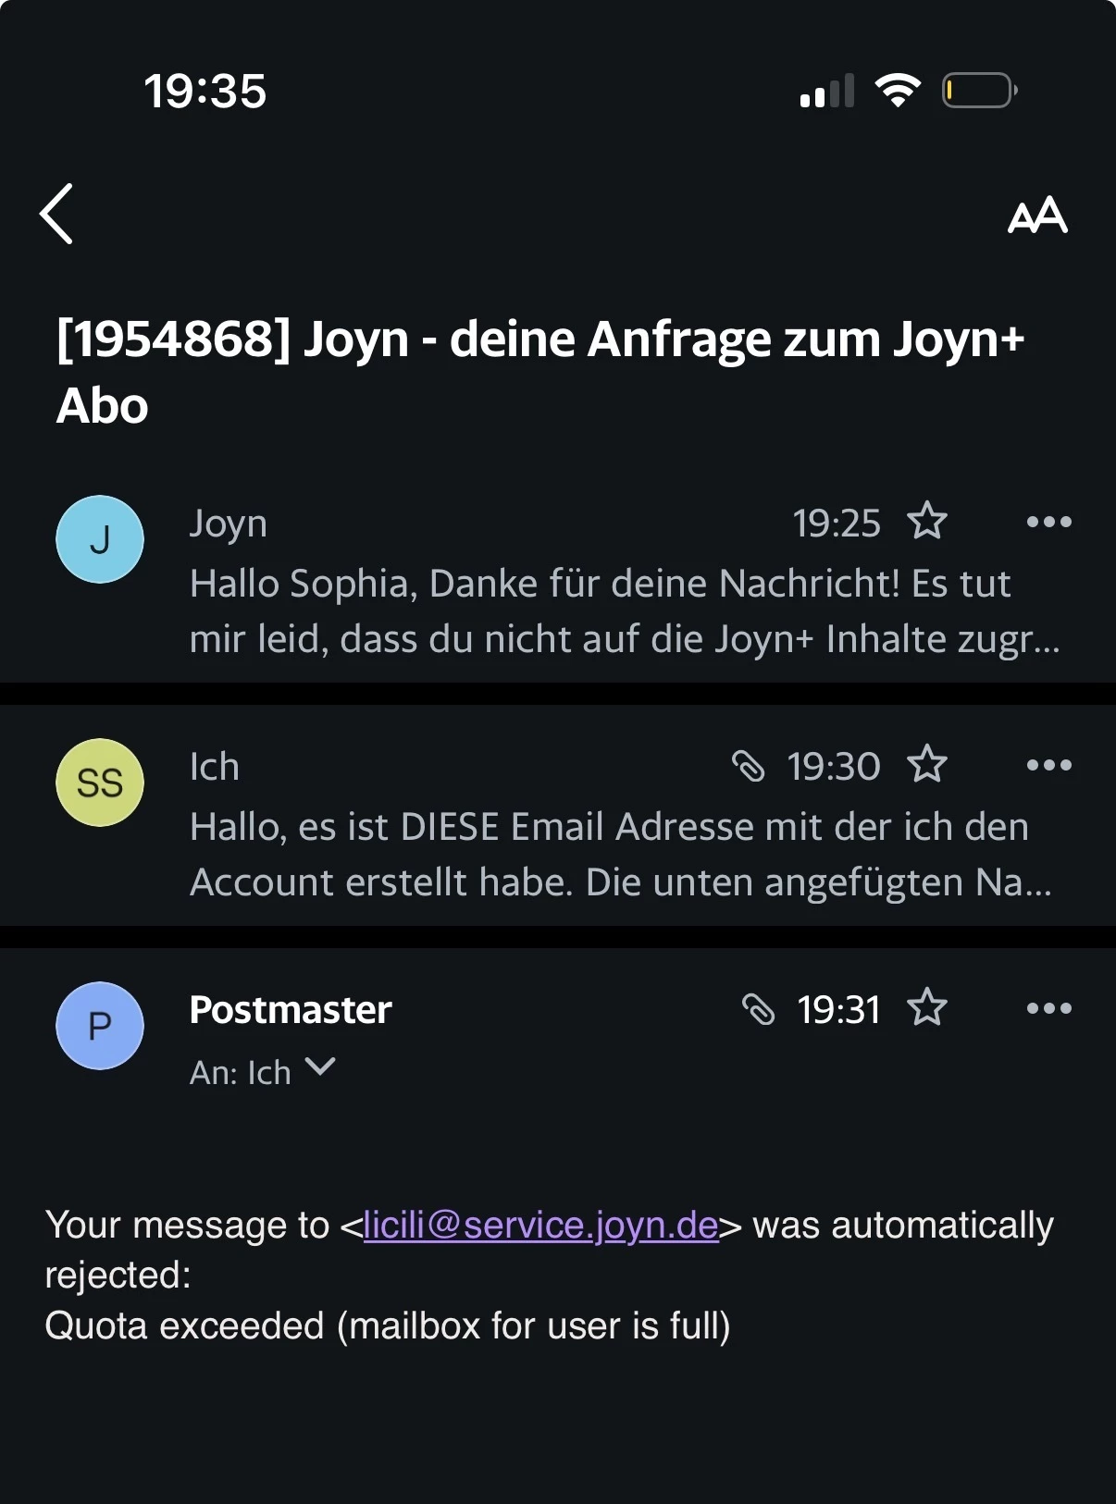Expand the 'An: Ich' recipient details chevron
Screen dimensions: 1116x1504
pyautogui.click(x=320, y=1067)
